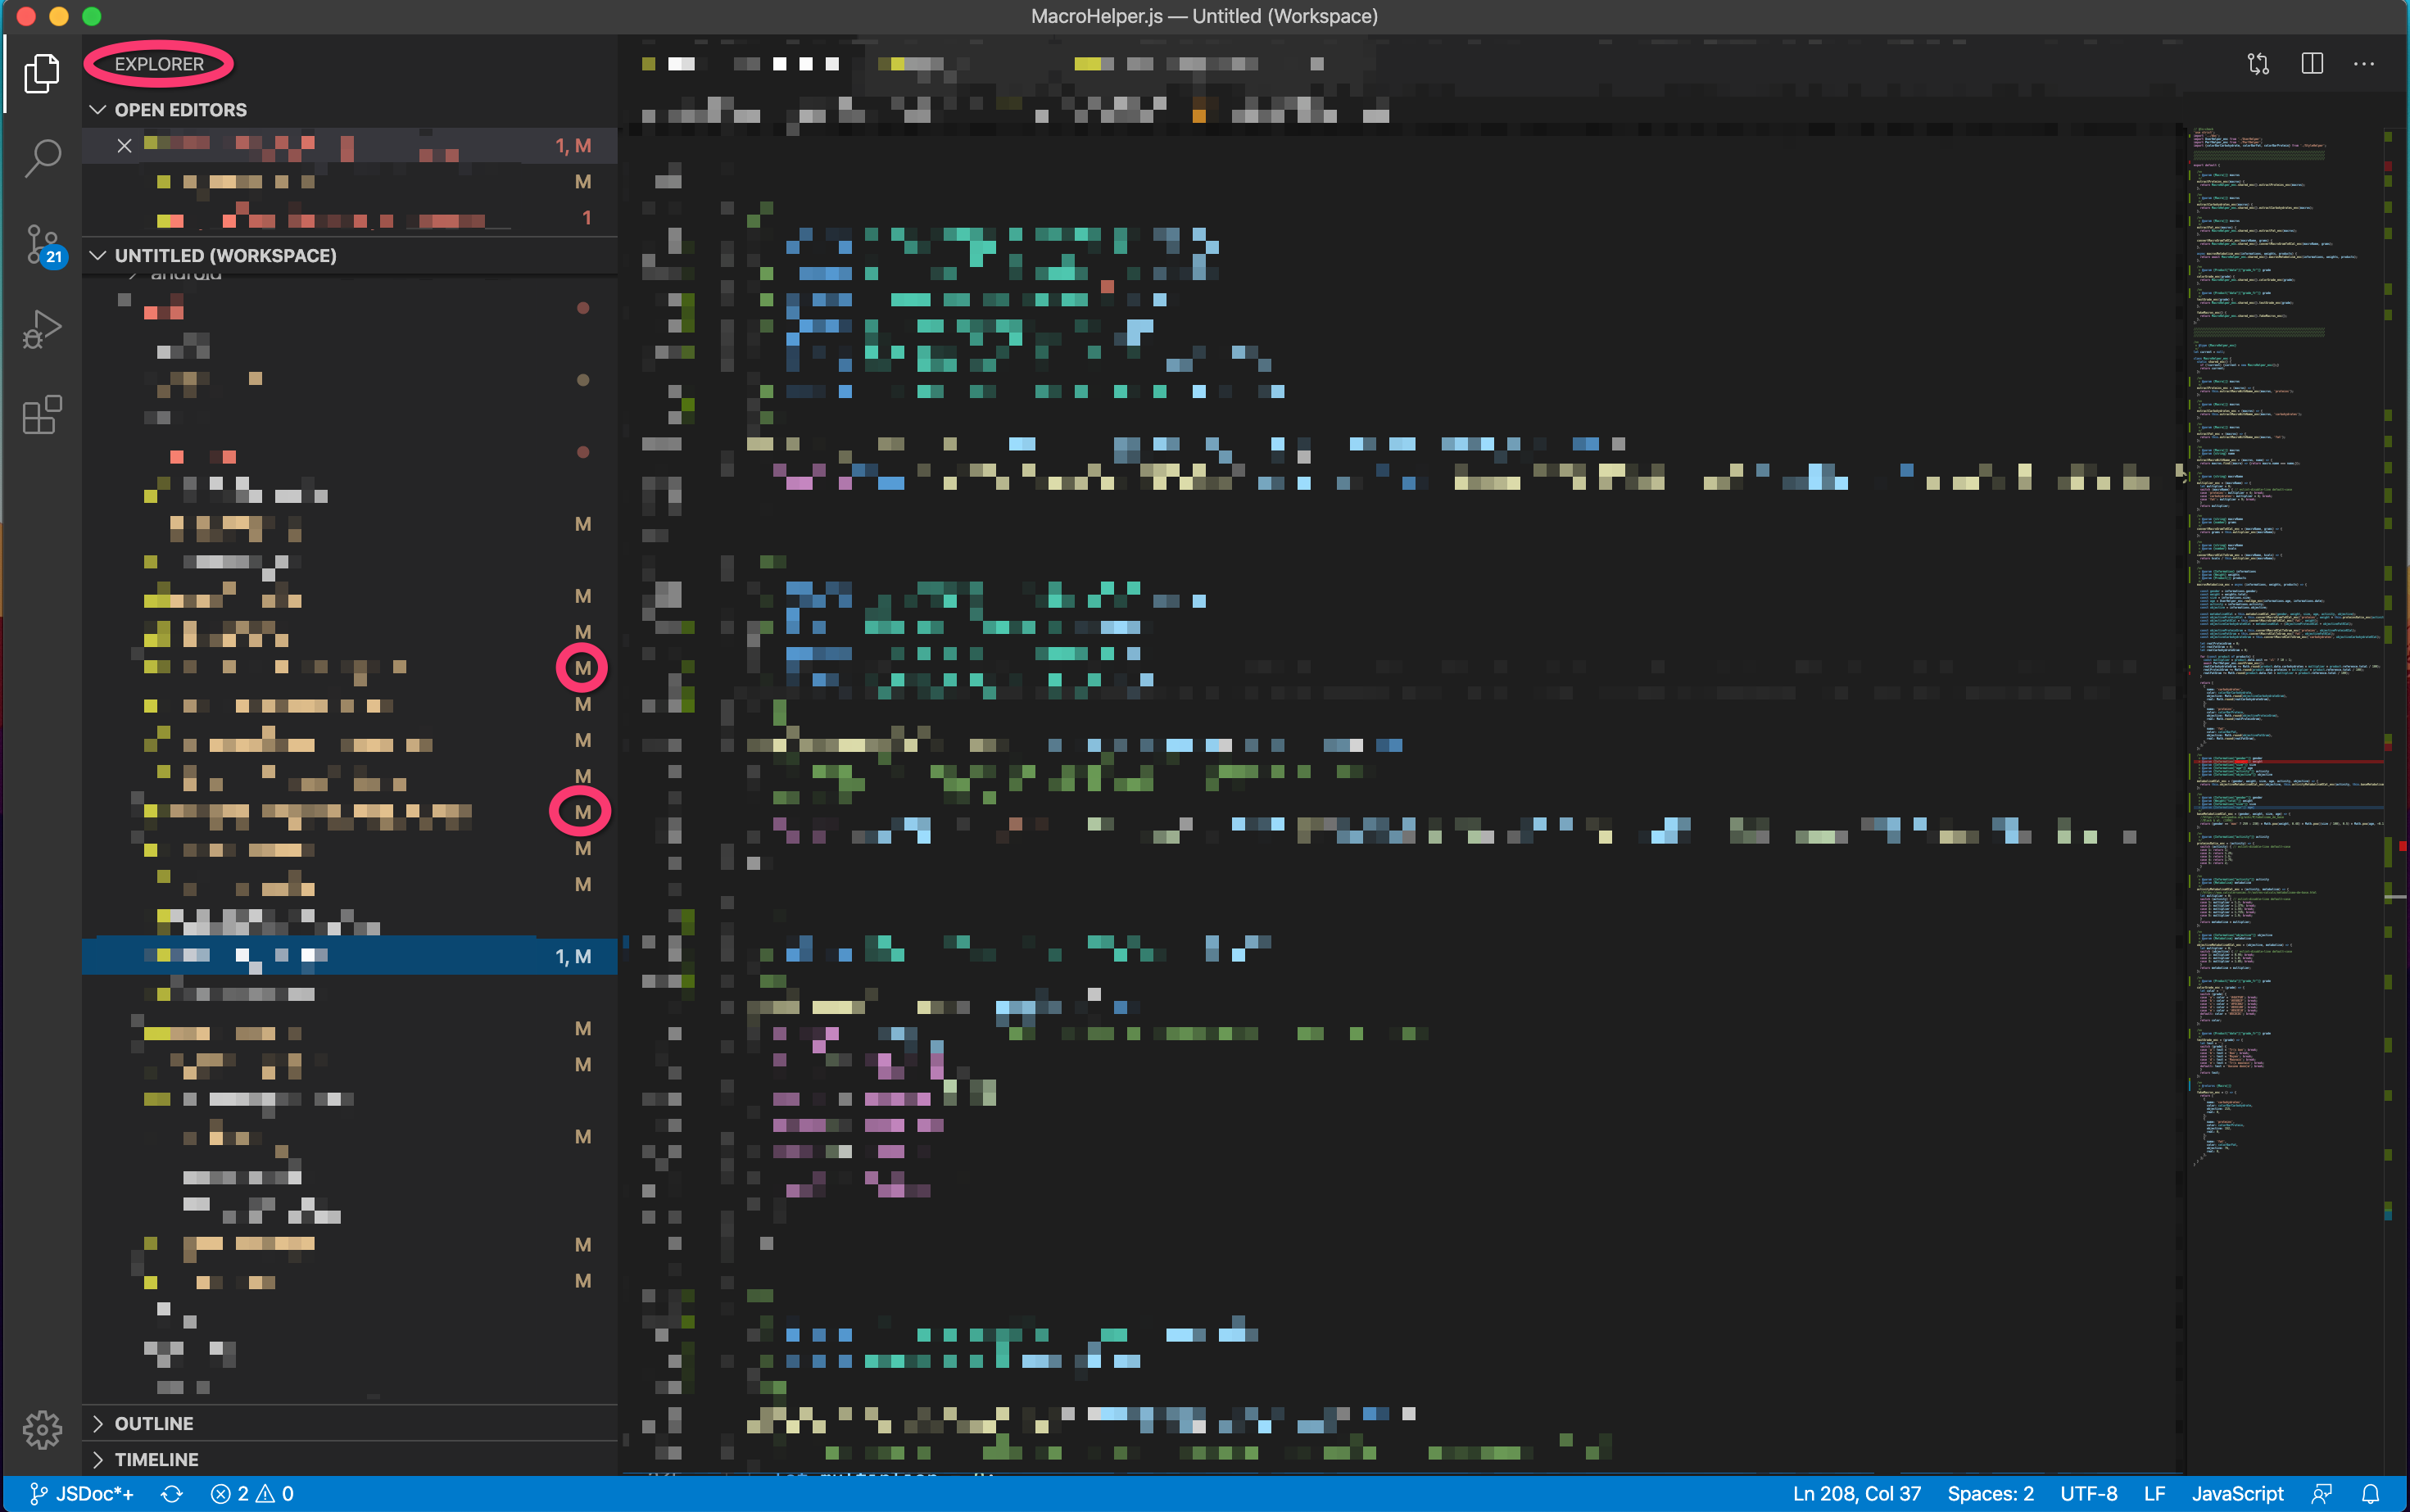2410x1512 pixels.
Task: Change file encoding UTF-8
Action: tap(2088, 1493)
